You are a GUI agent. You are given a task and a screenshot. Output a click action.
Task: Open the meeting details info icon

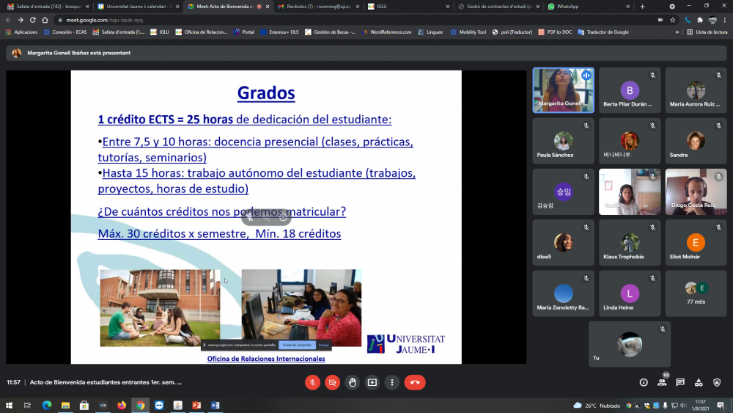[x=644, y=382]
